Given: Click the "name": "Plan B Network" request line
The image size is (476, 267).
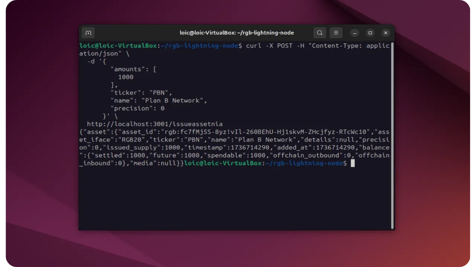Looking at the screenshot, I should tap(158, 100).
